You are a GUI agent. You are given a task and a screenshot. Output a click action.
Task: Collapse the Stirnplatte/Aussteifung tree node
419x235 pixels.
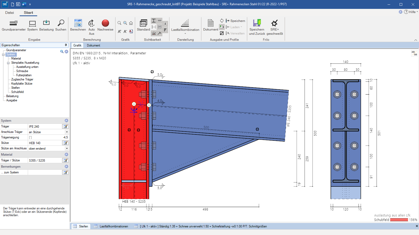(x=8, y=63)
